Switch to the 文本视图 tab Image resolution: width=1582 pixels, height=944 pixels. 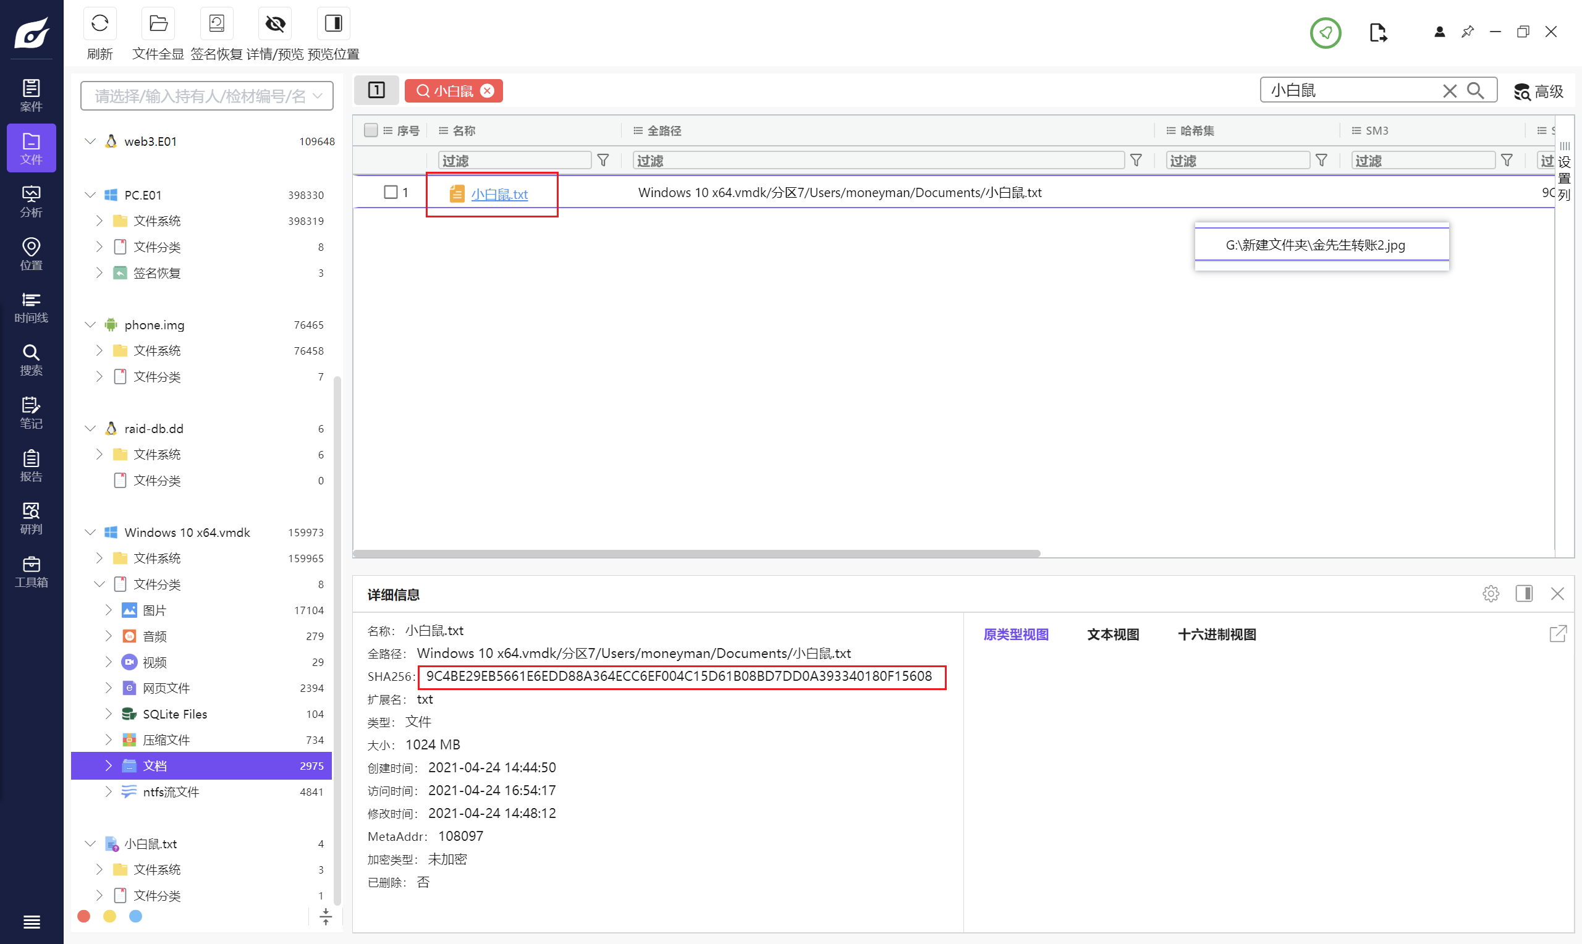coord(1112,634)
